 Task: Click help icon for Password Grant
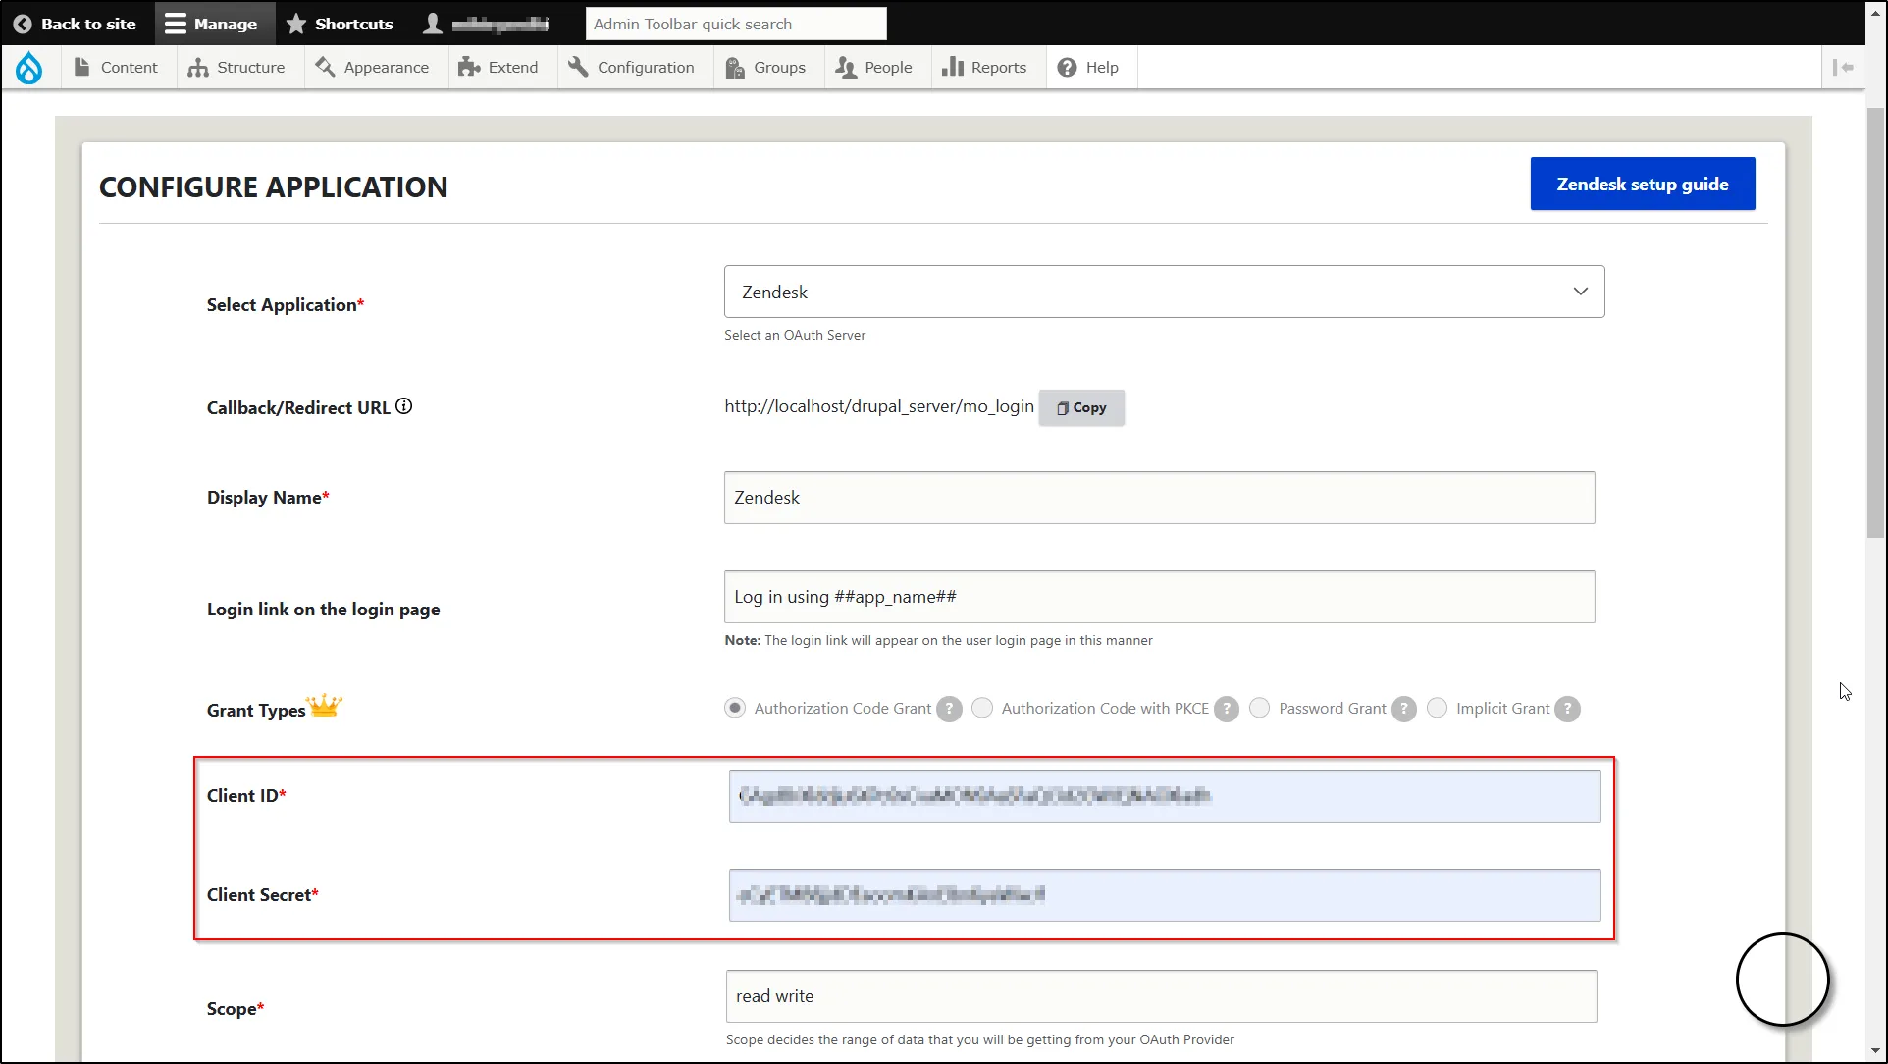click(1404, 709)
